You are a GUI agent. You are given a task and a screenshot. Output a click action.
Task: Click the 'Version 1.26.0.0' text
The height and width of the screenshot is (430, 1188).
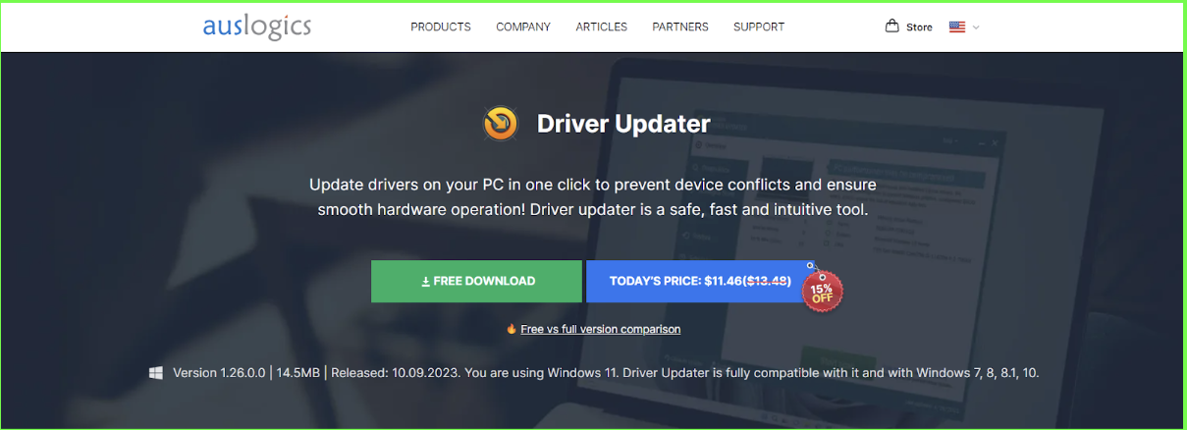219,373
